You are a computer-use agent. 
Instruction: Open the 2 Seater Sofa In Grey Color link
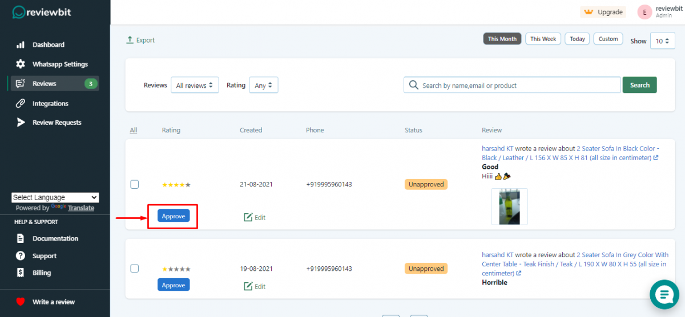click(574, 264)
